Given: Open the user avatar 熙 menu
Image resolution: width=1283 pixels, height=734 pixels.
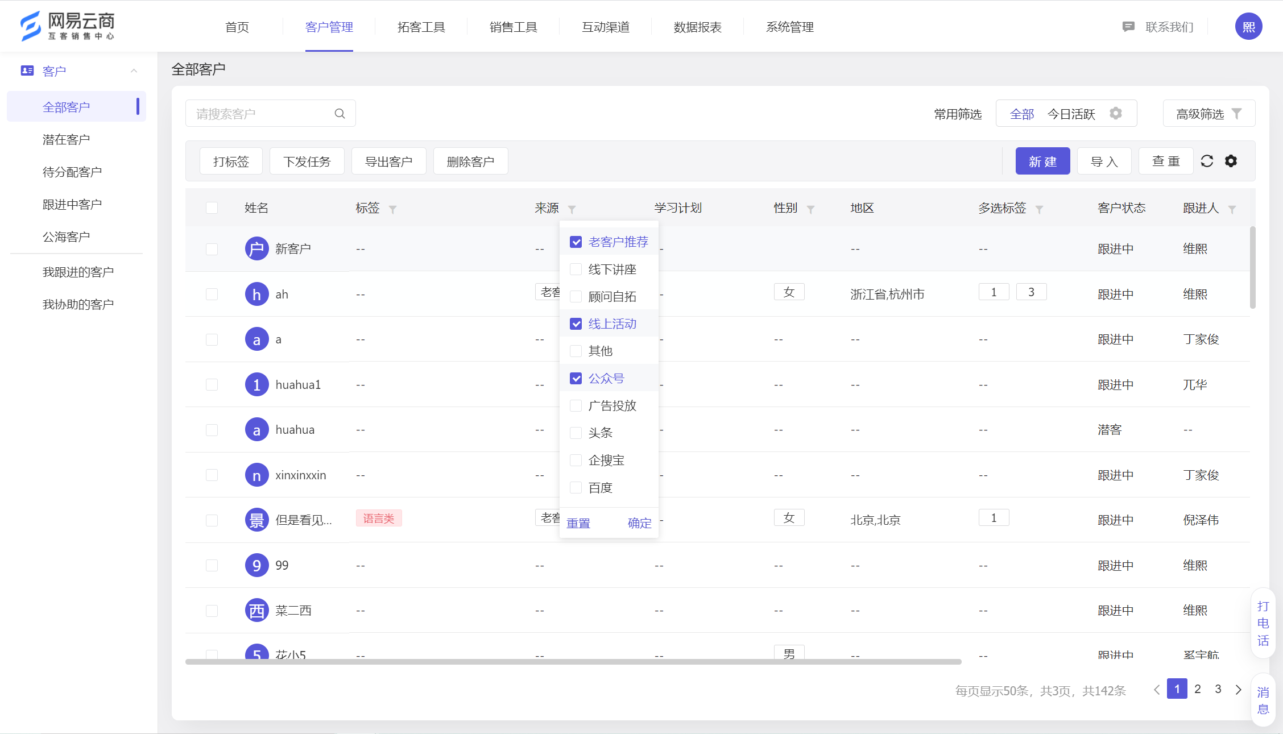Looking at the screenshot, I should pyautogui.click(x=1248, y=26).
